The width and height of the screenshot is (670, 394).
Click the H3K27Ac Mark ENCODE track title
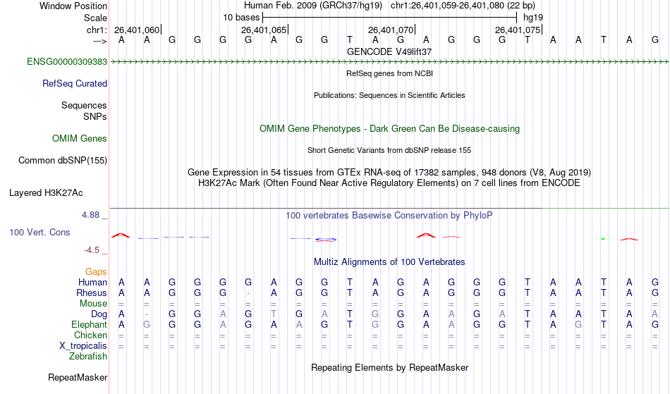tap(389, 183)
